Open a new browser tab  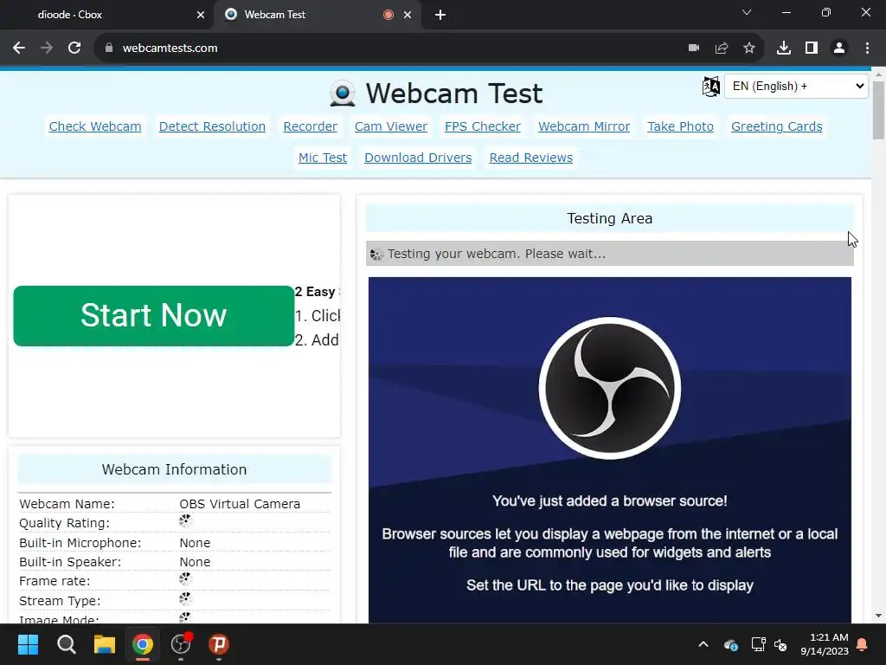[440, 16]
